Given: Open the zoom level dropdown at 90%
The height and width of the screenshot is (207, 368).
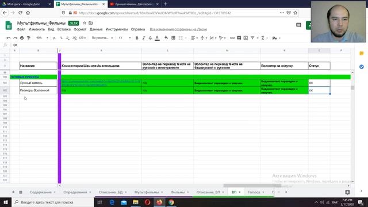Looking at the screenshot, I should click(x=42, y=38).
